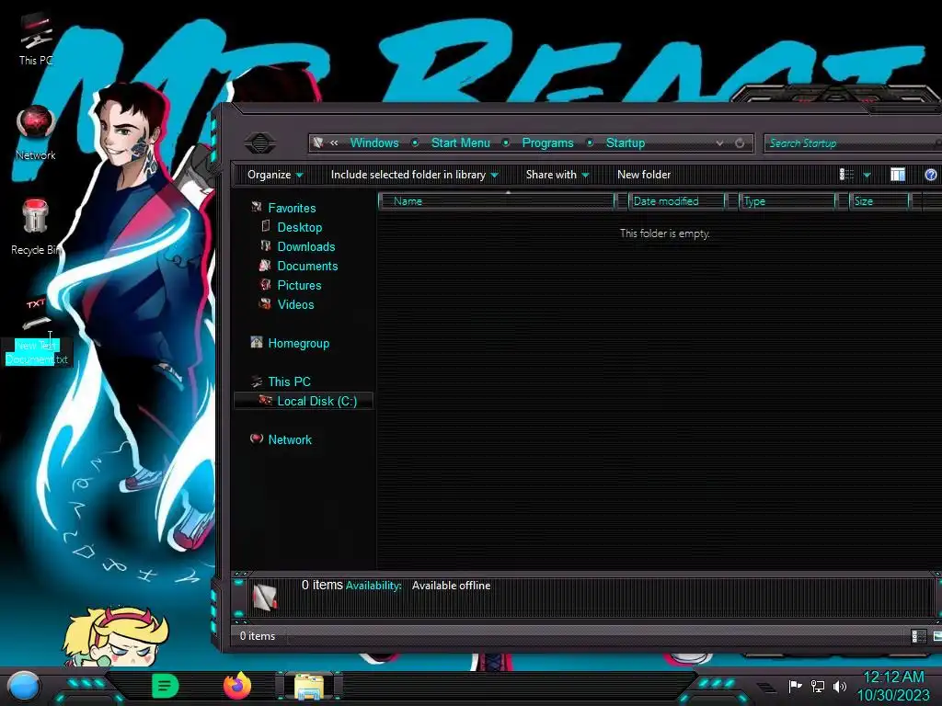Click the Available offline text in details pane
942x706 pixels.
coord(451,586)
